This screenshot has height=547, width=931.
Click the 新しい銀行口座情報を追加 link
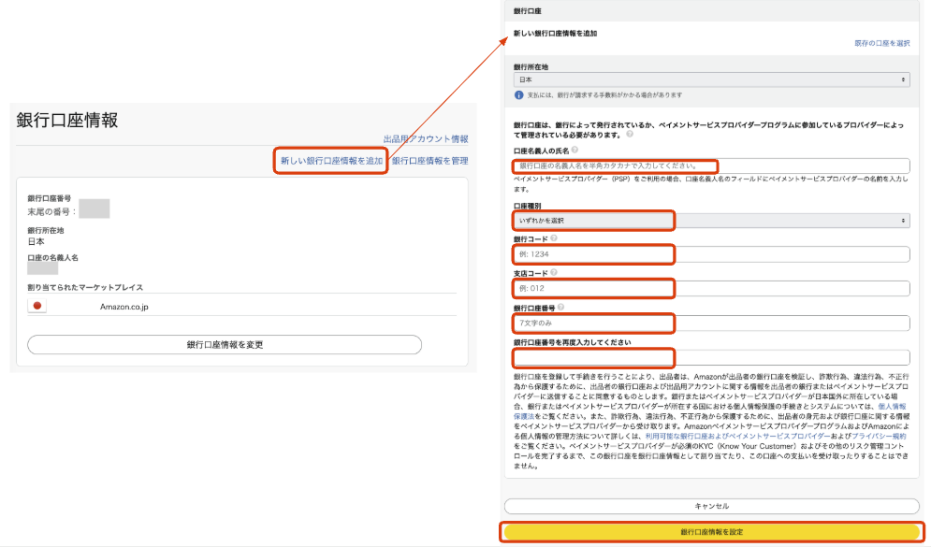pos(331,161)
